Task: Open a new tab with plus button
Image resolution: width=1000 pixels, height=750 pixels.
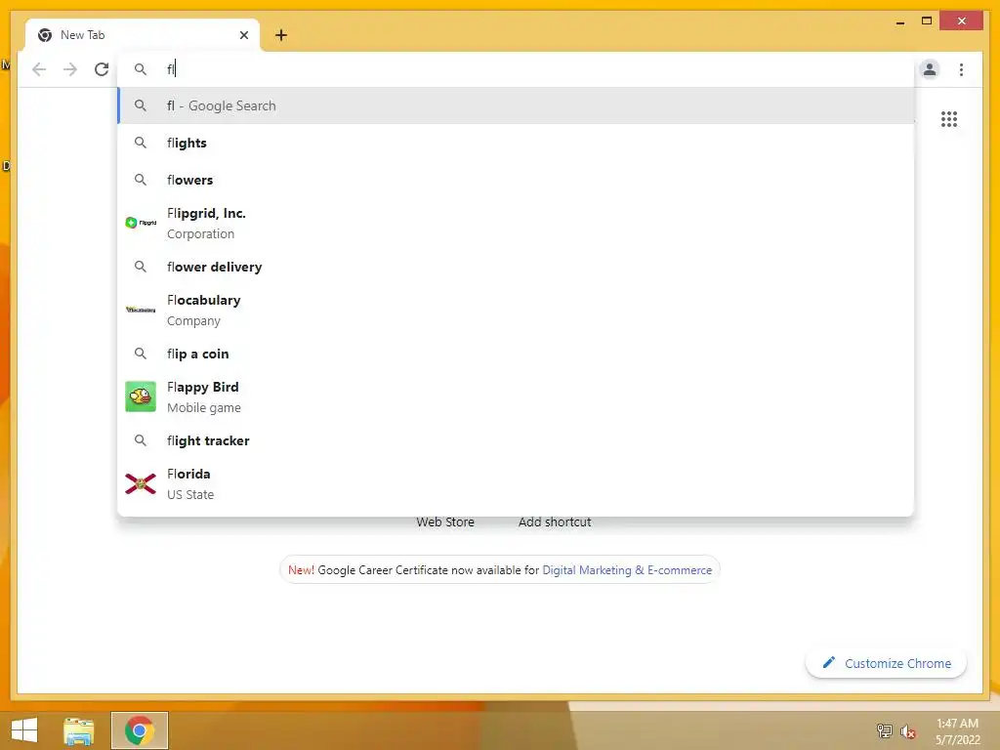Action: [281, 35]
